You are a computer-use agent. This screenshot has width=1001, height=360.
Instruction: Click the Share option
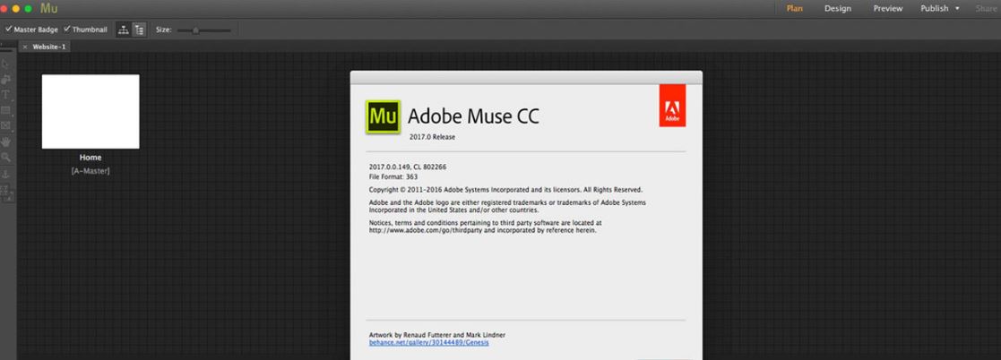tap(987, 8)
